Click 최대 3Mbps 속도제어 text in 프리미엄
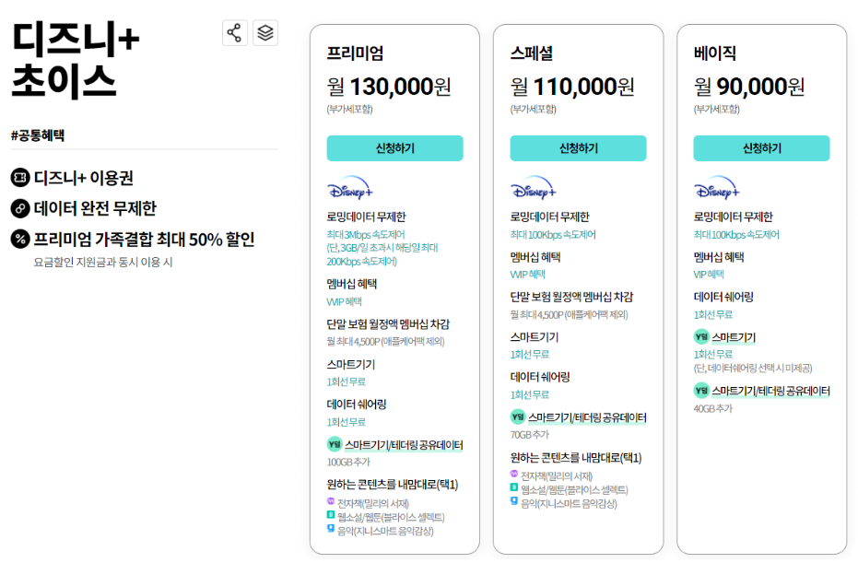The width and height of the screenshot is (858, 563). (366, 235)
